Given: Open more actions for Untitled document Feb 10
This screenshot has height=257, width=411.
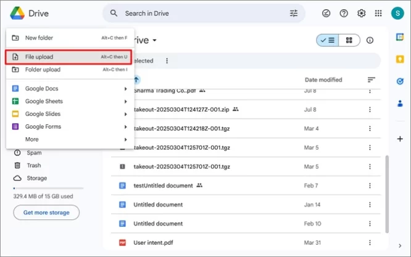Looking at the screenshot, I should pyautogui.click(x=370, y=224).
